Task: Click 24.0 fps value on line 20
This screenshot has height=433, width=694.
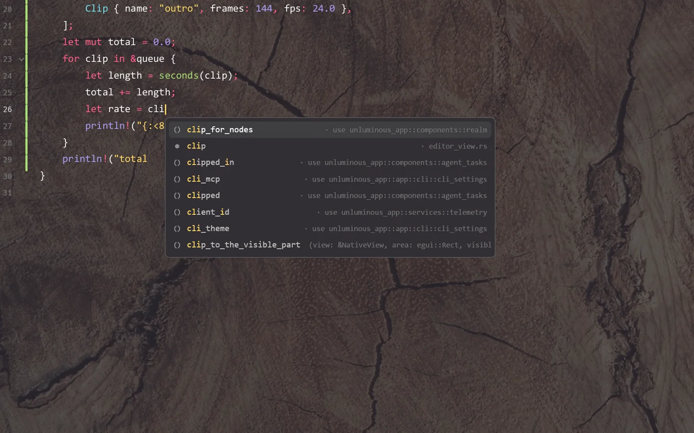Action: (324, 9)
